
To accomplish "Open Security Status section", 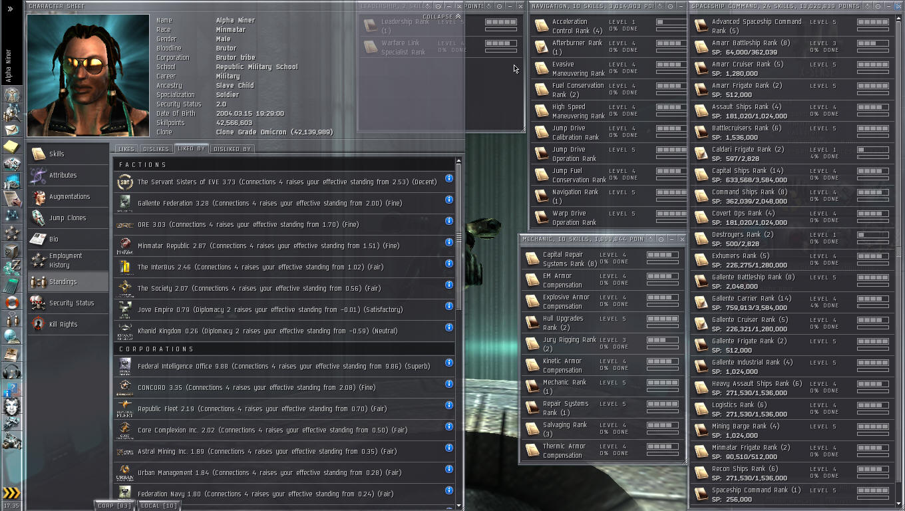I will tap(68, 303).
